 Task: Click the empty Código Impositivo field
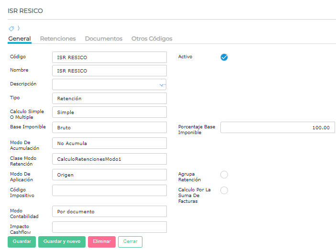(x=109, y=190)
